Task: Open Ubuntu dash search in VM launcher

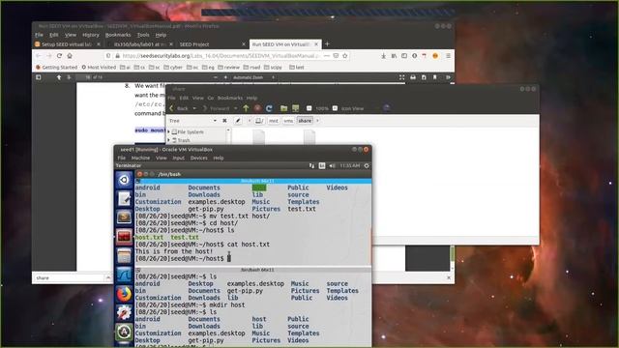Action: [x=124, y=180]
